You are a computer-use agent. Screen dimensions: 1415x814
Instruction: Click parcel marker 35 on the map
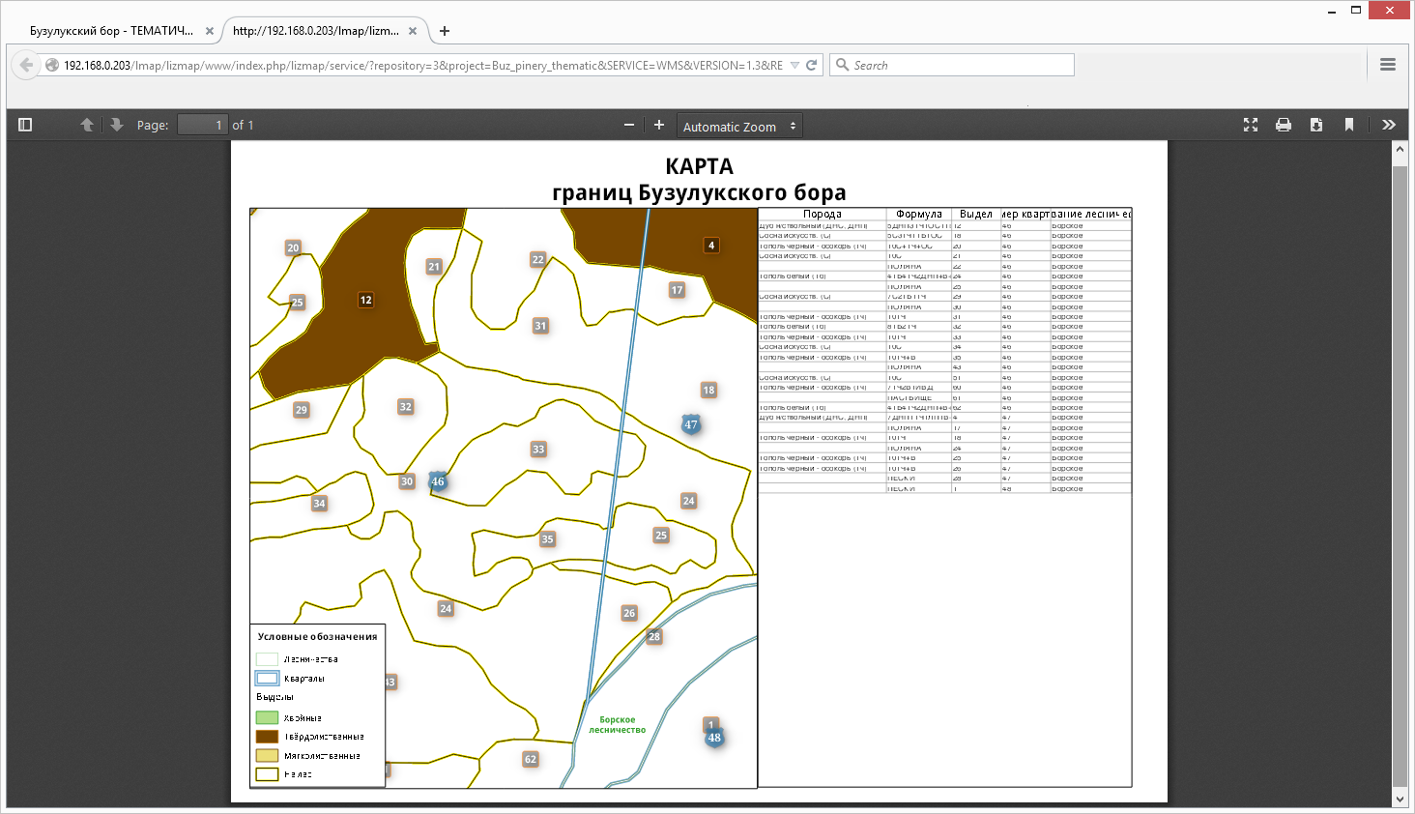(548, 539)
